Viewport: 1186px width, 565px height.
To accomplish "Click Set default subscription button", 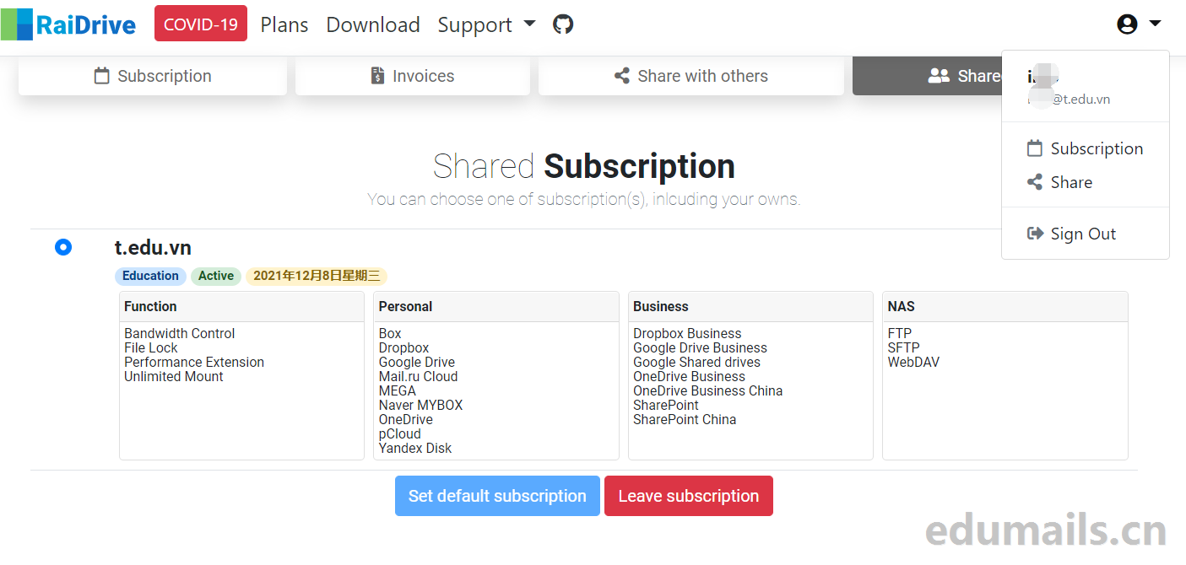I will (x=497, y=496).
